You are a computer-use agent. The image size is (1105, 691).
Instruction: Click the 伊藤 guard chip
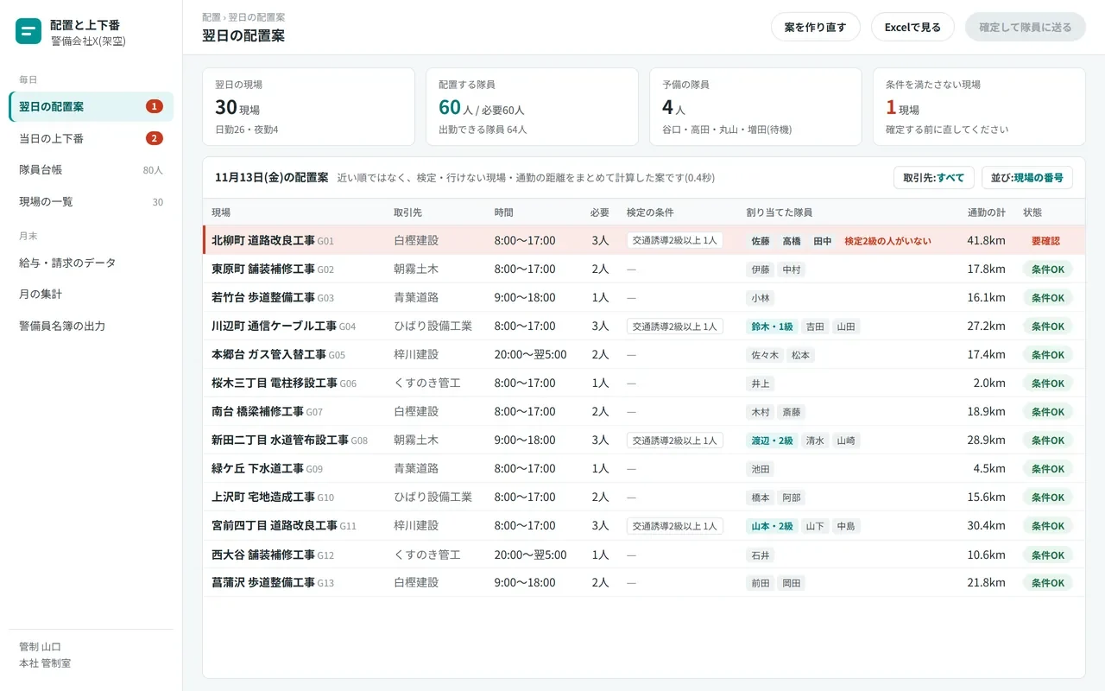tap(761, 269)
